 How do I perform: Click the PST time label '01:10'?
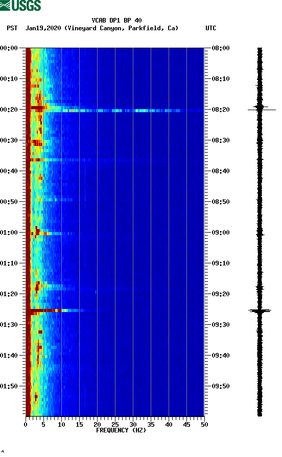(x=9, y=263)
